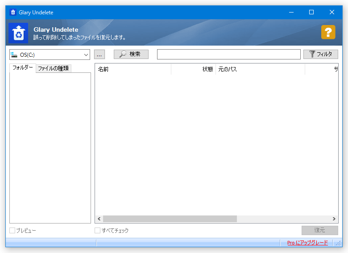Viewport: 348px width, 253px height.
Task: Open help via the yellow question mark icon
Action: coord(328,32)
